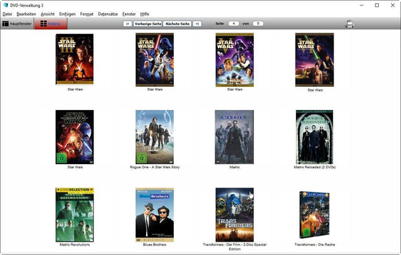Image resolution: width=401 pixels, height=255 pixels.
Task: Switch to the Hauptfenster tab
Action: 17,24
